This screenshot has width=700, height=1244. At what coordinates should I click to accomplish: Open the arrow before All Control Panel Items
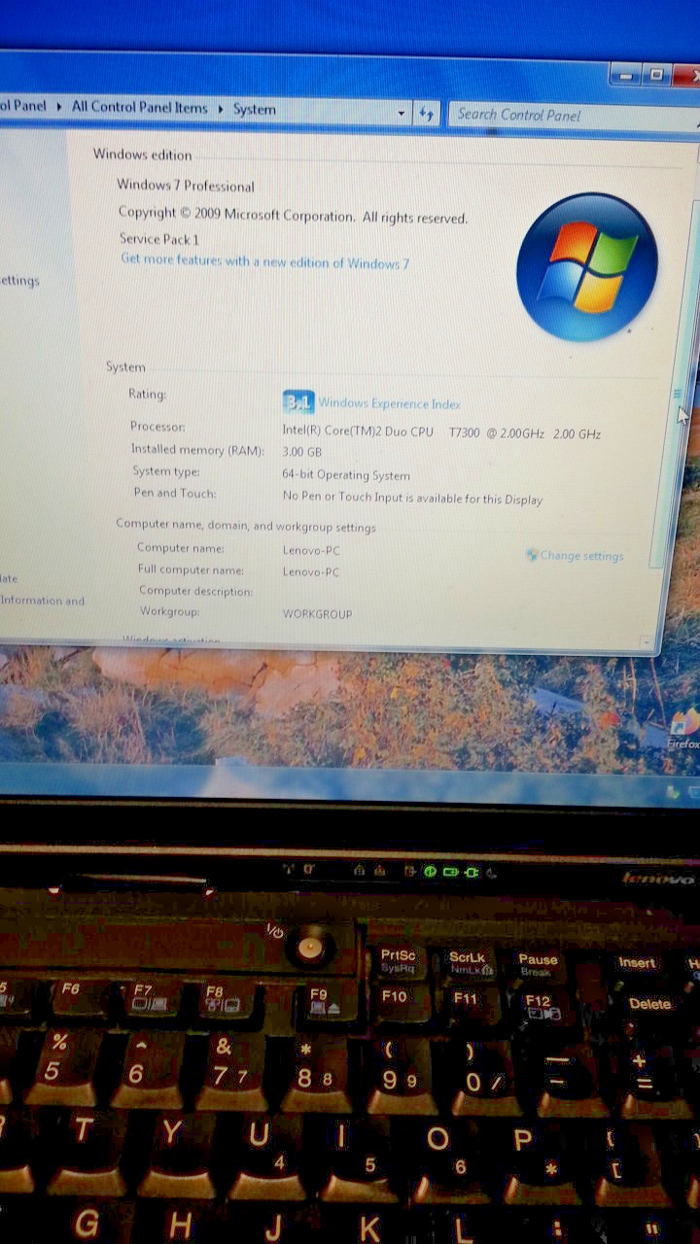[58, 106]
